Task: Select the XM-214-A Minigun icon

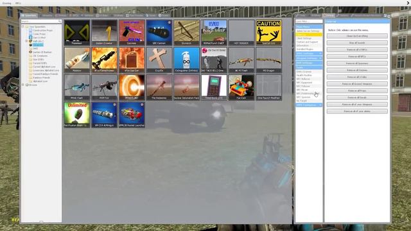Action: coord(104,115)
